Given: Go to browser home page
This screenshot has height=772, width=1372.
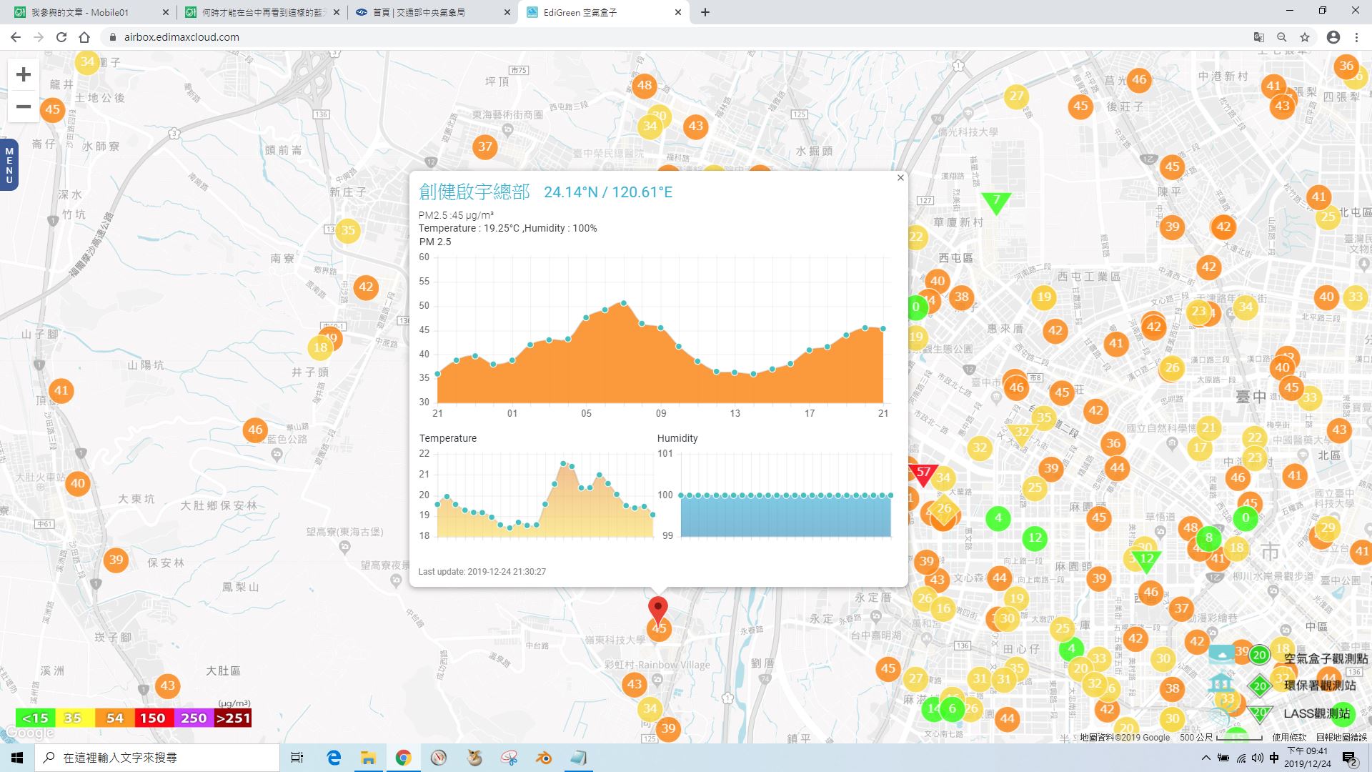Looking at the screenshot, I should pos(84,37).
